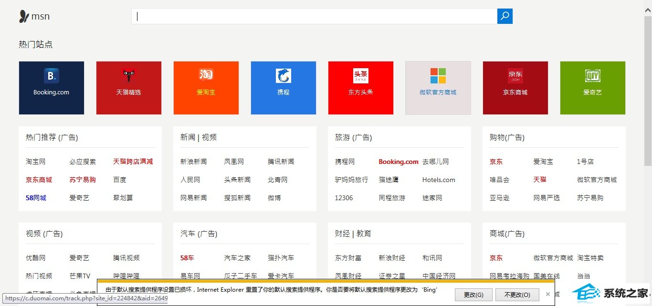Open 去哪儿网 link
652x306 pixels.
click(x=436, y=162)
